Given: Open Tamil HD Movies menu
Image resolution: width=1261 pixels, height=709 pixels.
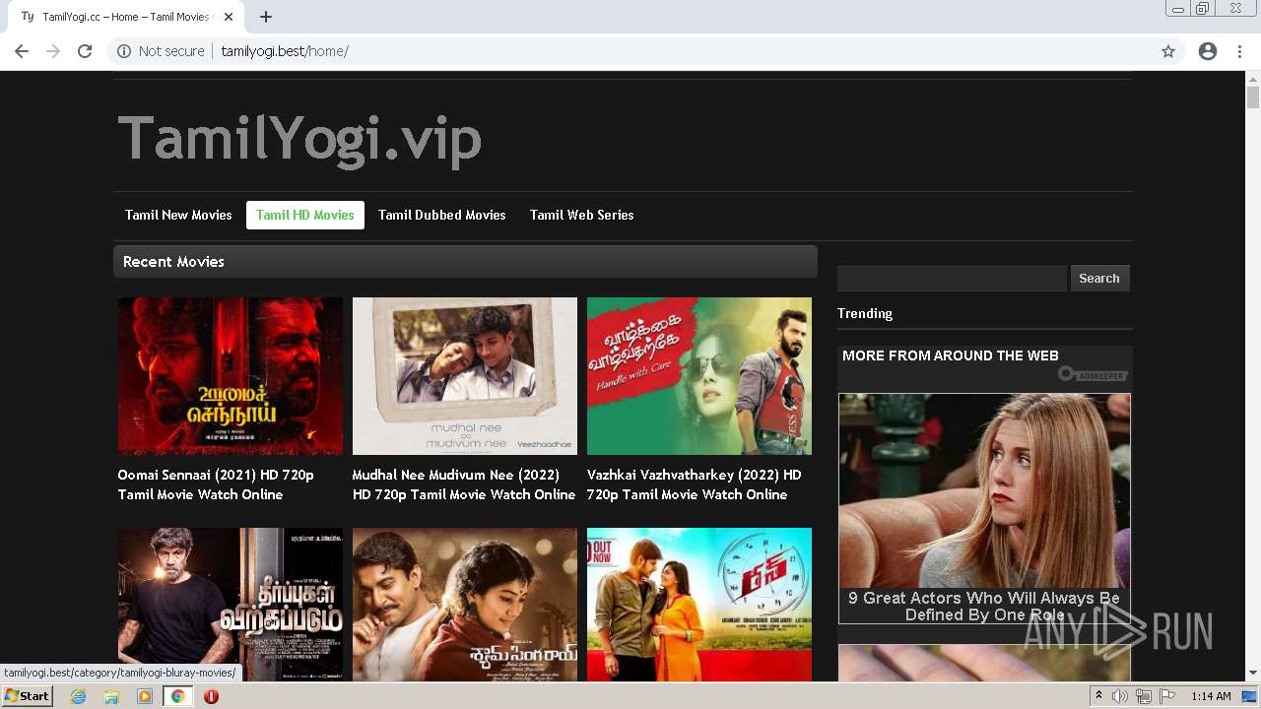Looking at the screenshot, I should (x=305, y=215).
